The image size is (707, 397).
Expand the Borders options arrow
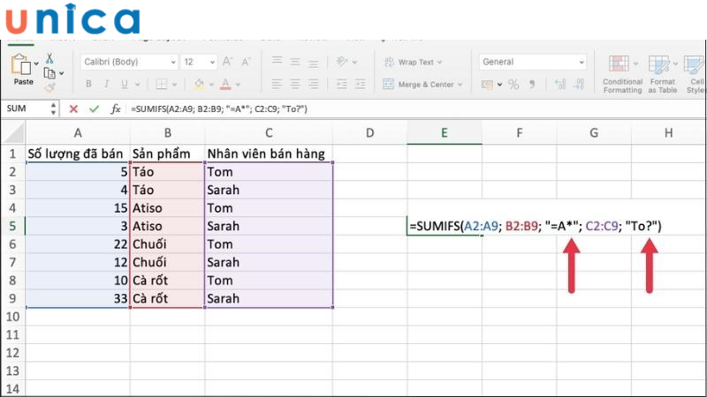pyautogui.click(x=174, y=85)
